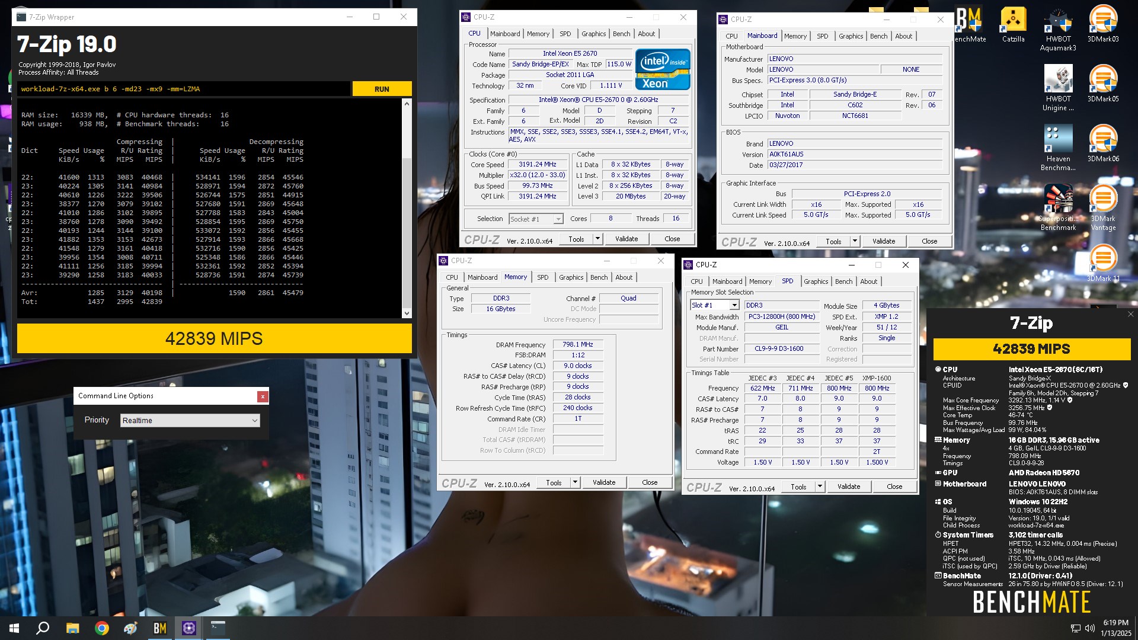Open the network icon in system tray
This screenshot has height=640, width=1138.
coord(1075,628)
